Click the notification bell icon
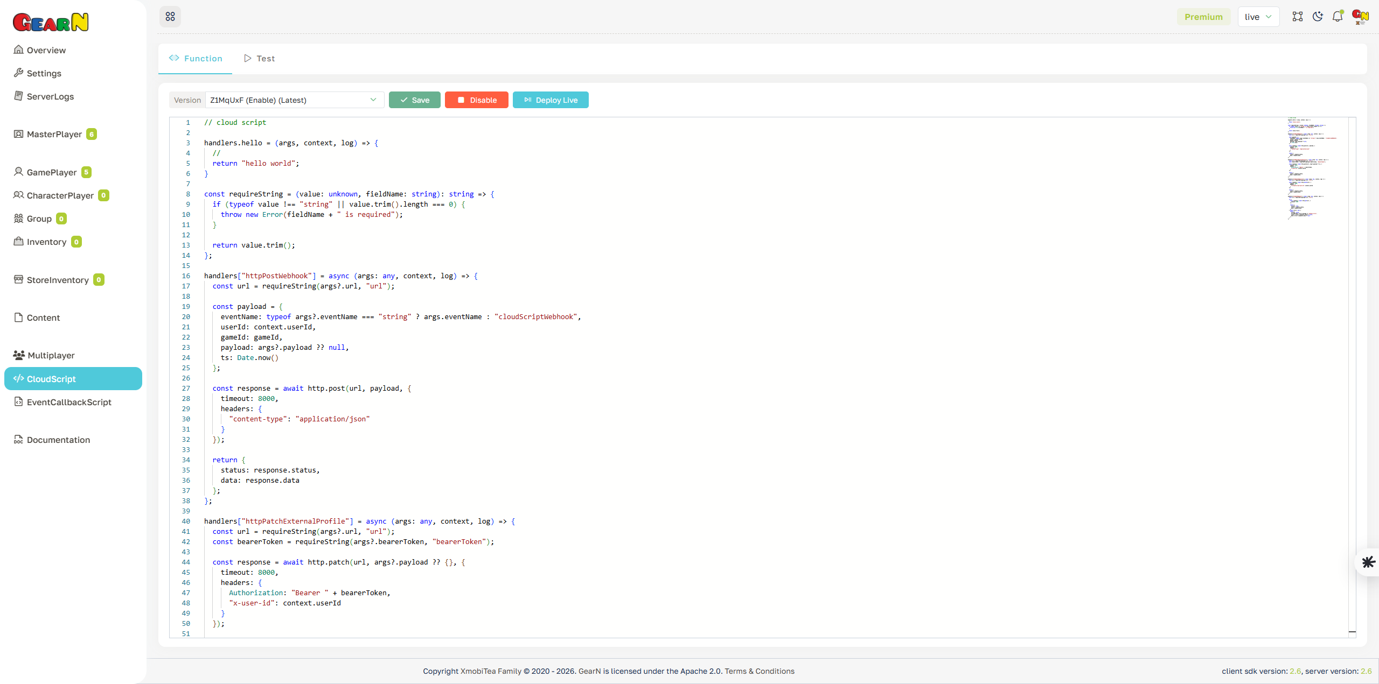The image size is (1379, 684). (x=1337, y=16)
